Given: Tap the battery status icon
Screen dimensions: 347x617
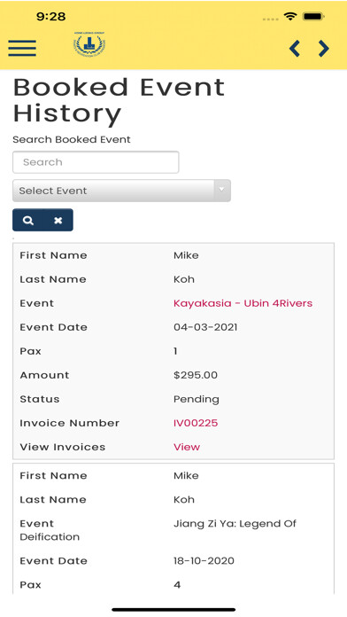Looking at the screenshot, I should pyautogui.click(x=313, y=17).
